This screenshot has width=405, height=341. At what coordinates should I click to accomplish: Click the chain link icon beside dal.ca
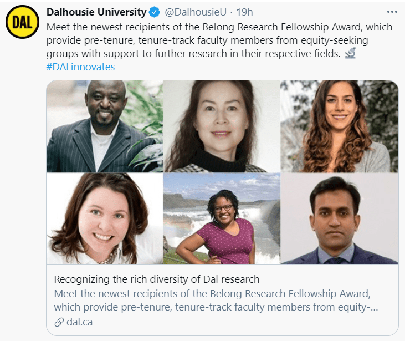pyautogui.click(x=59, y=322)
